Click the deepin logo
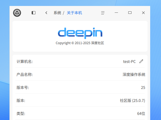This screenshot has width=161, height=120. 80,33
